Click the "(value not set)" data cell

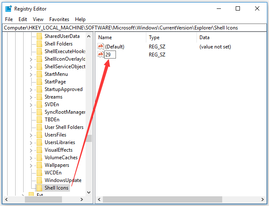coord(215,47)
